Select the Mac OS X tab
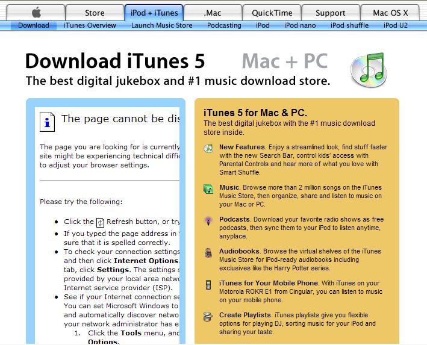 [390, 13]
